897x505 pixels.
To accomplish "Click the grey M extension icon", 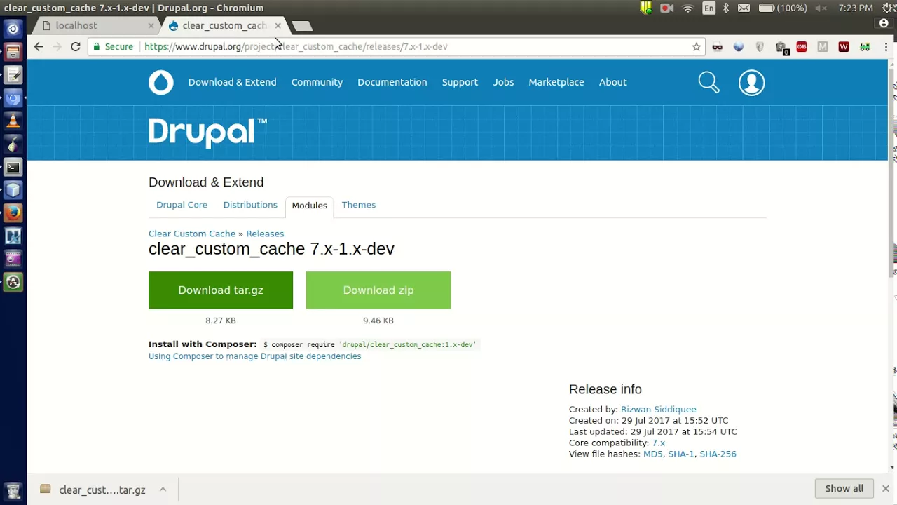I will (x=823, y=47).
